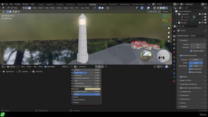
Task: Adjust the Alpha slider on the shader node
Action: tap(87, 94)
